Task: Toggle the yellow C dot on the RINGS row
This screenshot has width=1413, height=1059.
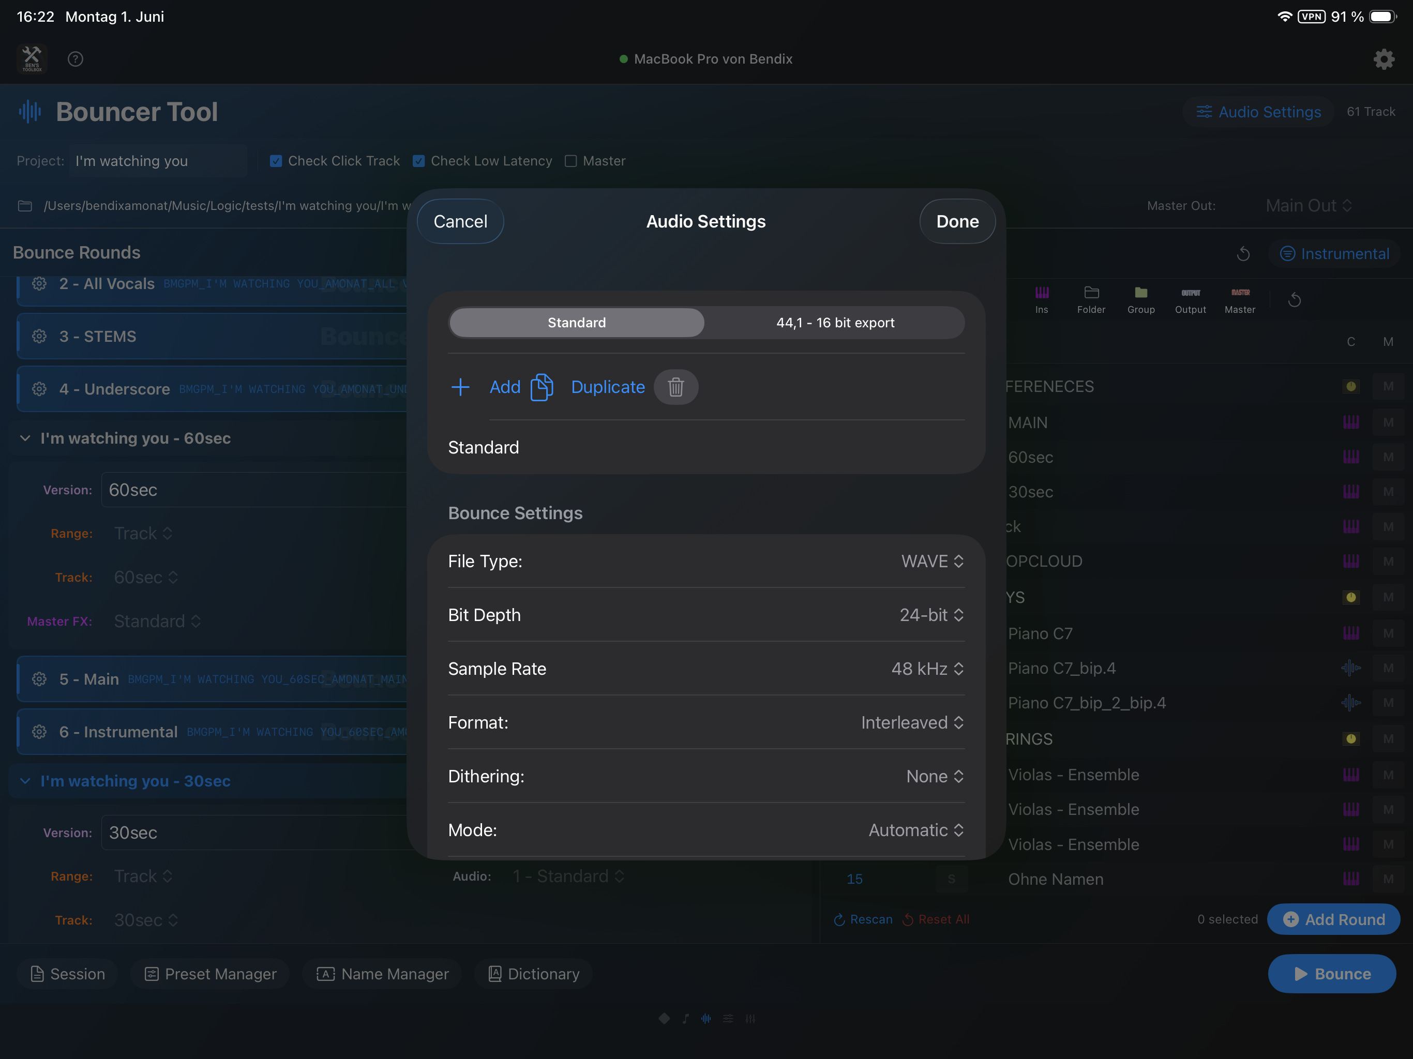Action: point(1351,739)
